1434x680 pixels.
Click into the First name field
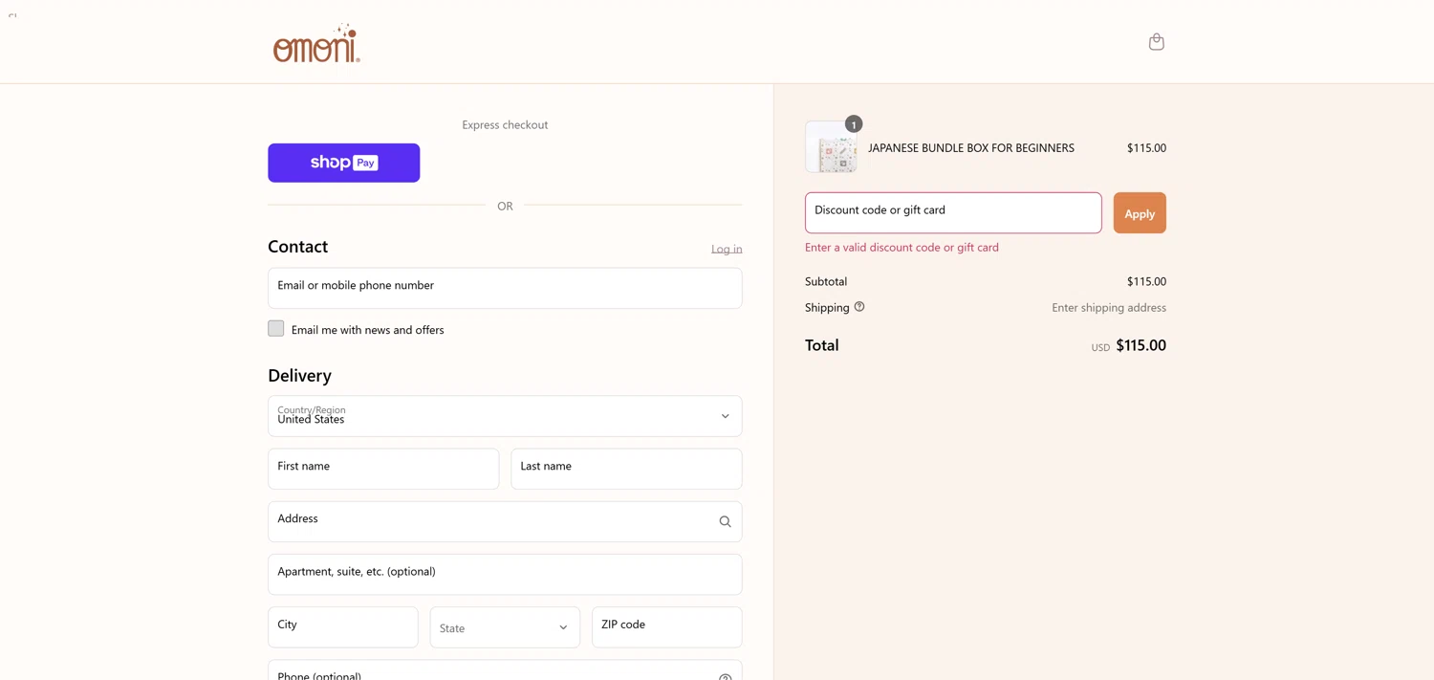pyautogui.click(x=383, y=469)
